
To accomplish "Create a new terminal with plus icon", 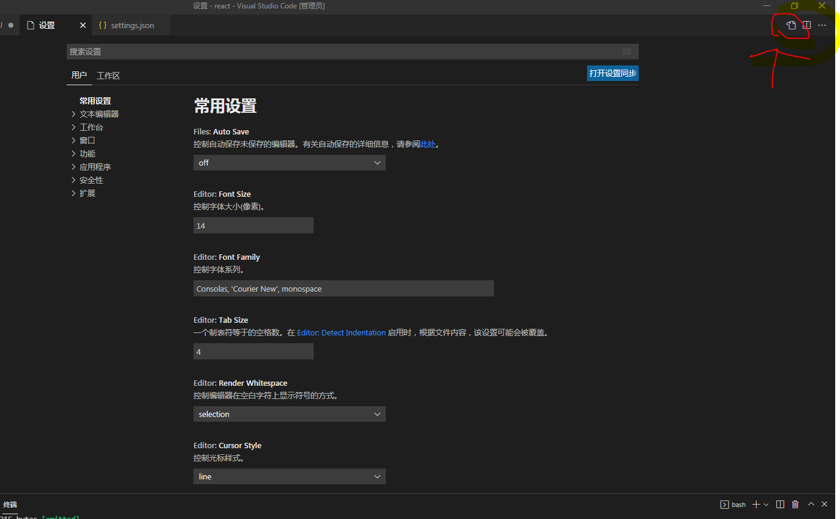I will click(x=756, y=505).
